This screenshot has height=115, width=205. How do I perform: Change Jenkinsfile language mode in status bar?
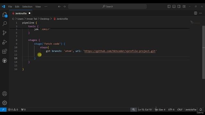point(191,110)
